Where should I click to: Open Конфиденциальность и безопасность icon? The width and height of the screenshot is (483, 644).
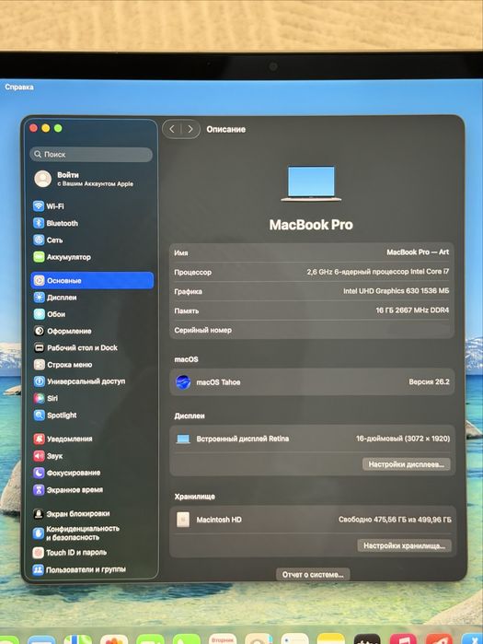(x=38, y=533)
